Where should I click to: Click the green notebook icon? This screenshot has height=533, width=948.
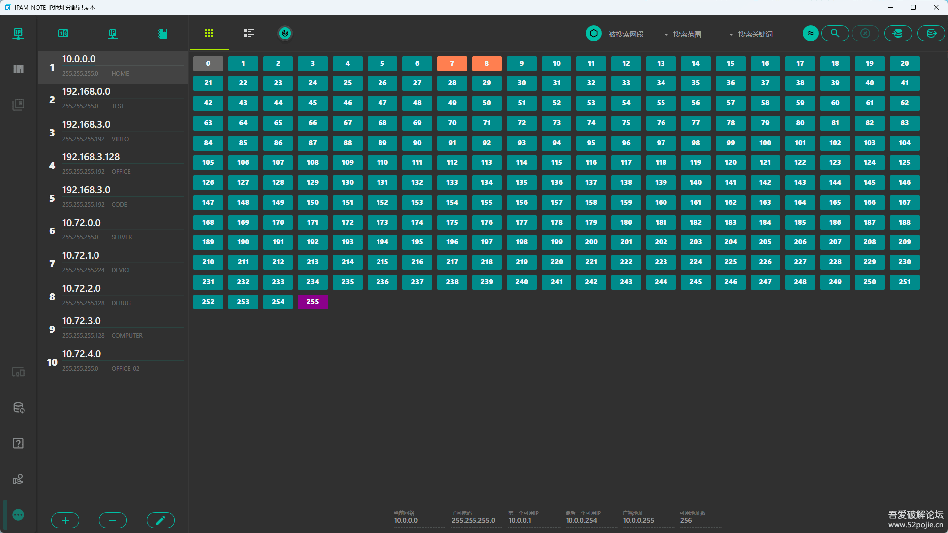pos(163,34)
